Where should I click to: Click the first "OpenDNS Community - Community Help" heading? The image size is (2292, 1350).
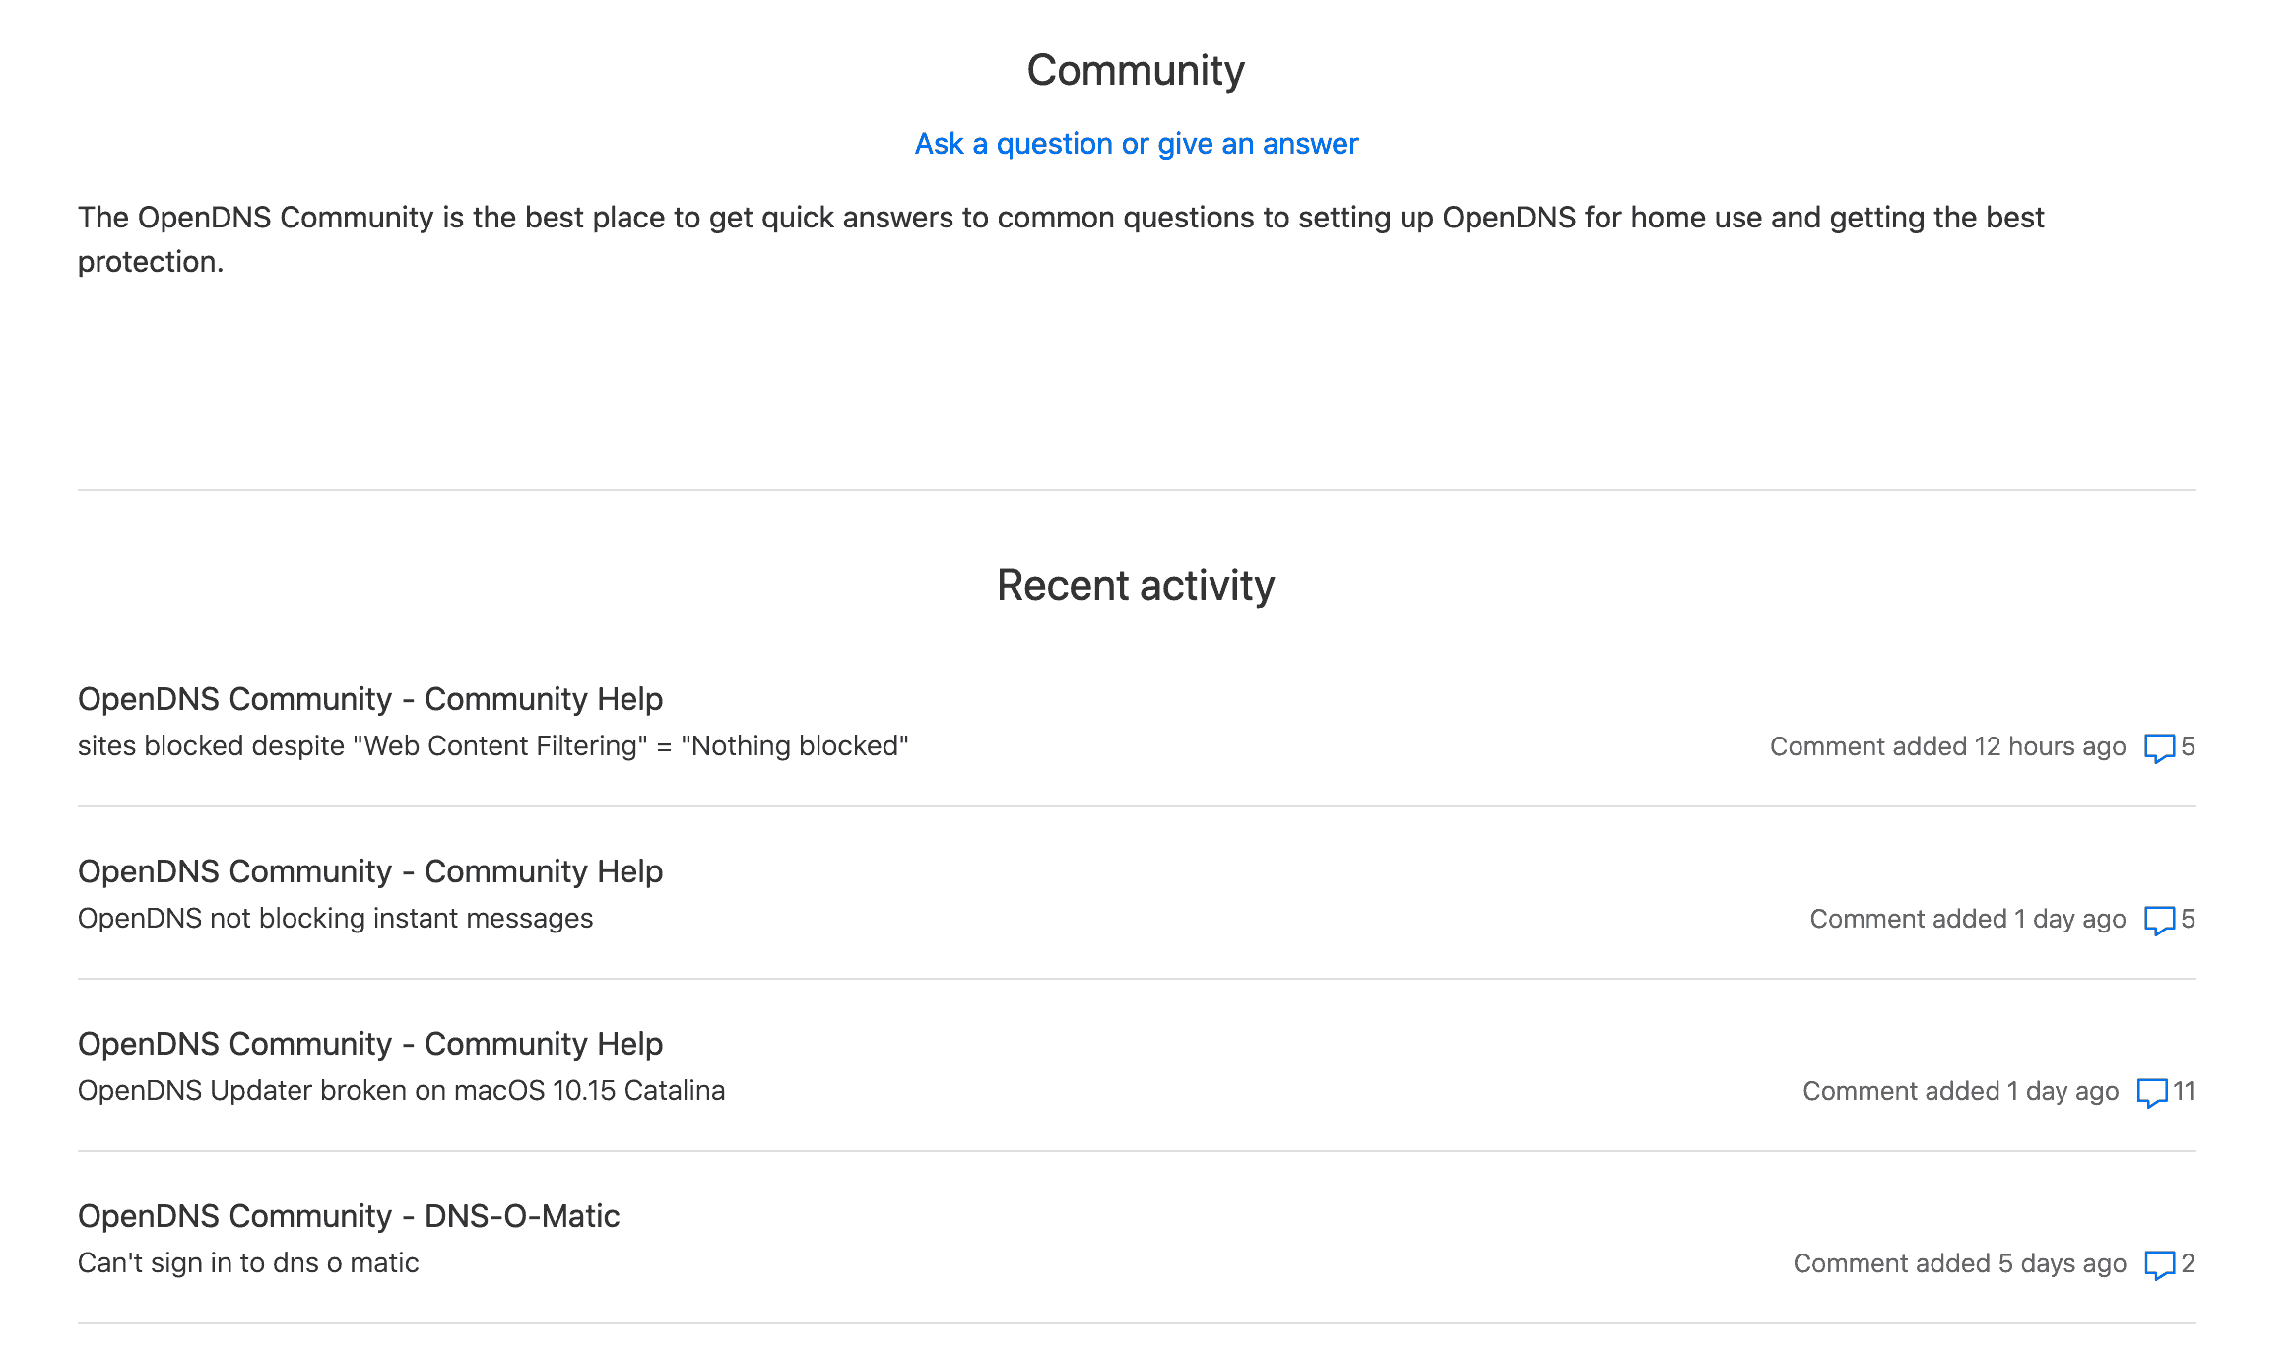[370, 699]
